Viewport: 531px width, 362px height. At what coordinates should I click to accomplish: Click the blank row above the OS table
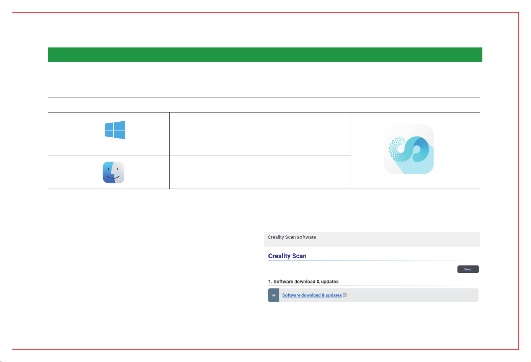point(264,105)
